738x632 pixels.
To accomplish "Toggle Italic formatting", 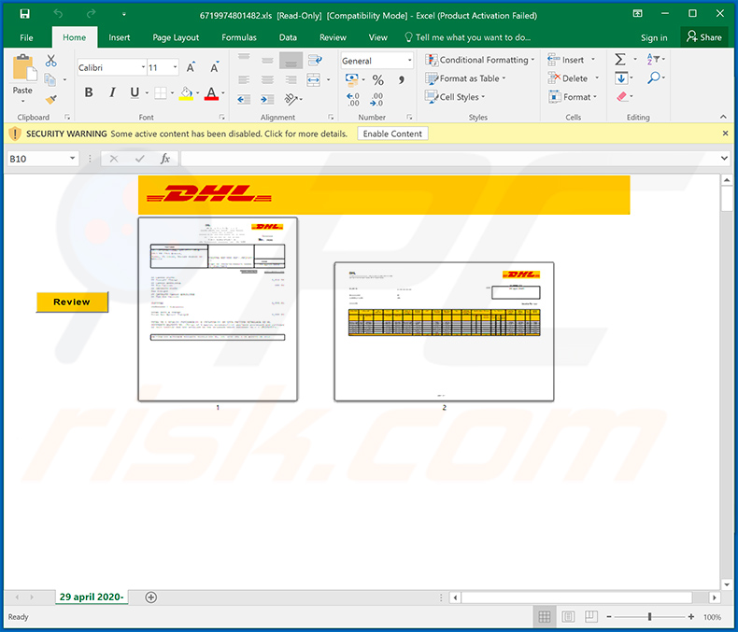I will (112, 92).
